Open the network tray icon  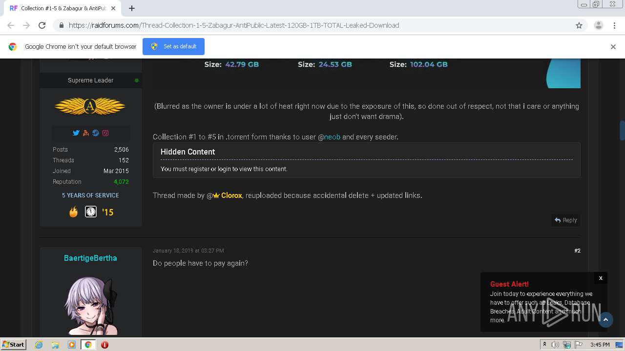(567, 345)
